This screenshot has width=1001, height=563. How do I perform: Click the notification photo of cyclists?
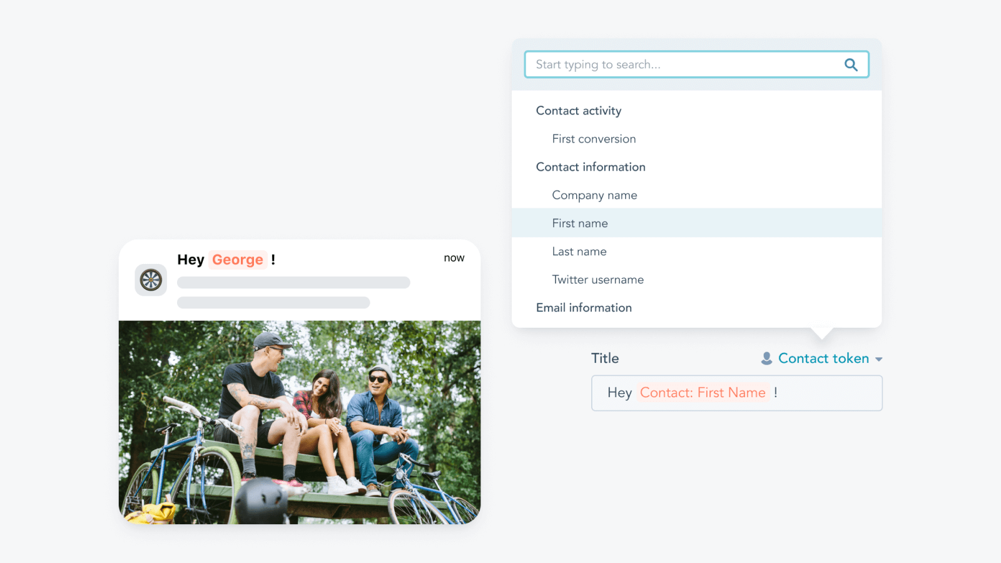tap(300, 422)
